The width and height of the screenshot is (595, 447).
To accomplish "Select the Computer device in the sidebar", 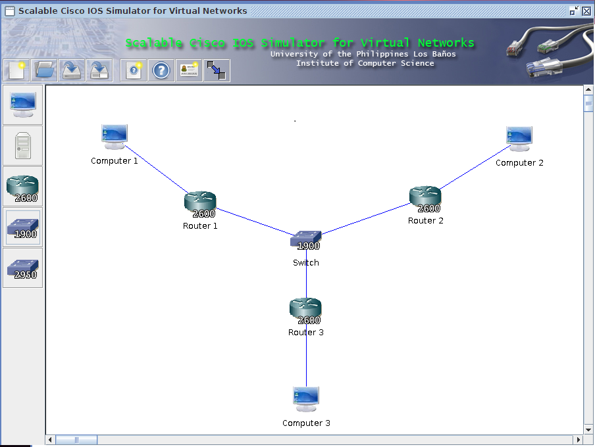I will pos(22,103).
